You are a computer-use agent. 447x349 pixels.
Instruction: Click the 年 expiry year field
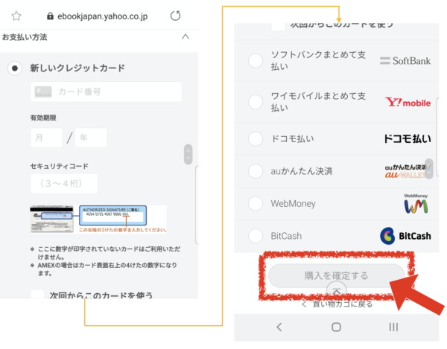pyautogui.click(x=90, y=138)
